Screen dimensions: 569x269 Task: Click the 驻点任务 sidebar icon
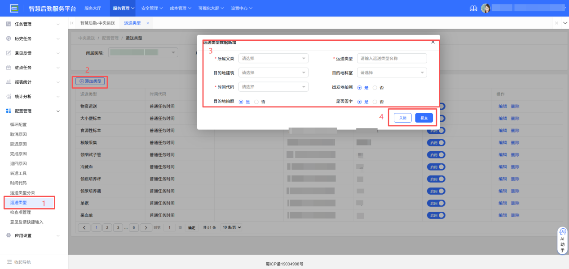pos(8,67)
